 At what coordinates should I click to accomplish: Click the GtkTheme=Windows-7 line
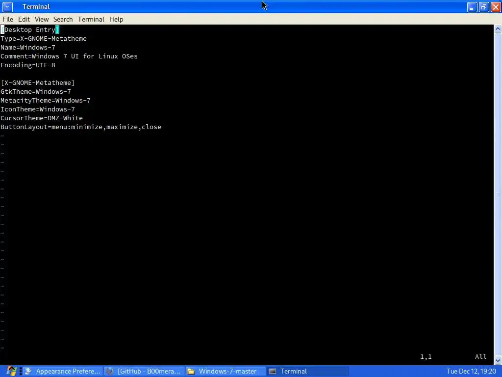tap(35, 92)
